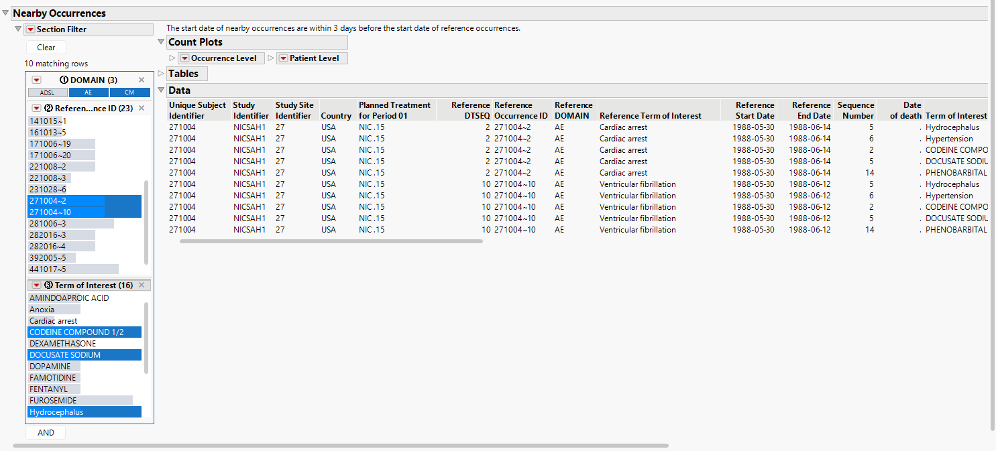Open the Section Filter red triangle menu
996x451 pixels.
pos(30,29)
